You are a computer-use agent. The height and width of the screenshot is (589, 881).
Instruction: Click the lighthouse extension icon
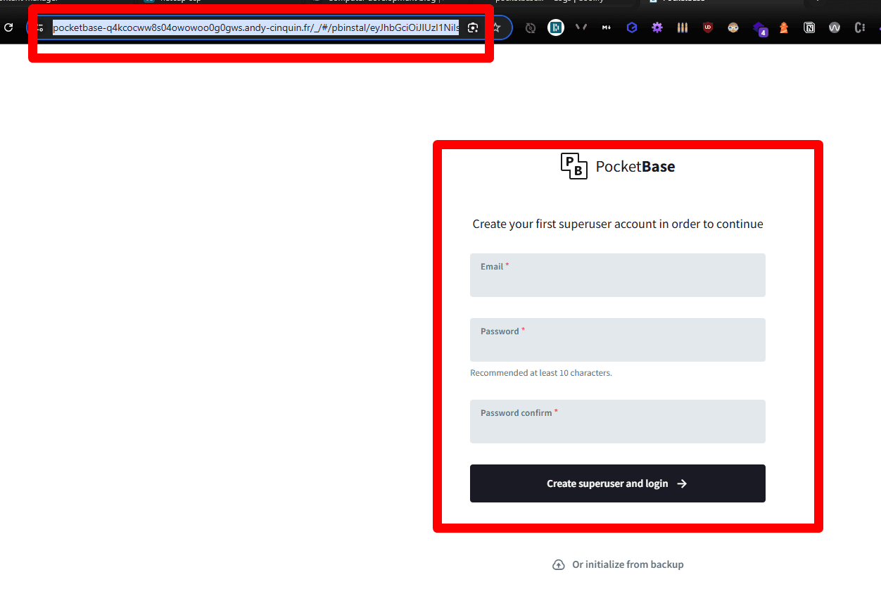tap(784, 28)
